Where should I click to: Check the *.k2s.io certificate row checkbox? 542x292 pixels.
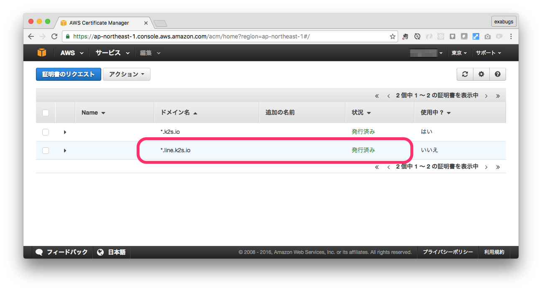pyautogui.click(x=46, y=132)
